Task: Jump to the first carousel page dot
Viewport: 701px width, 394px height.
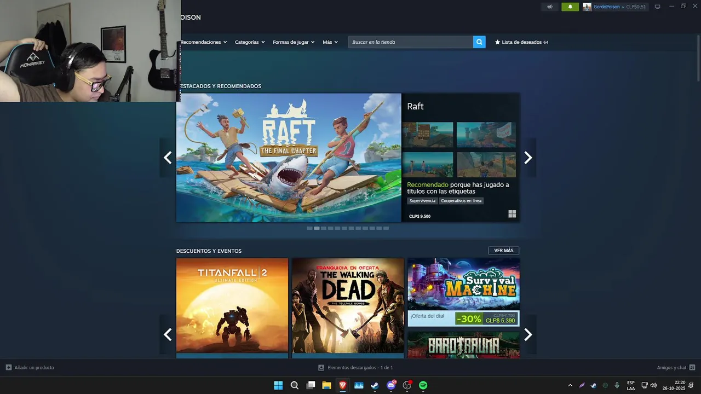Action: pos(309,228)
